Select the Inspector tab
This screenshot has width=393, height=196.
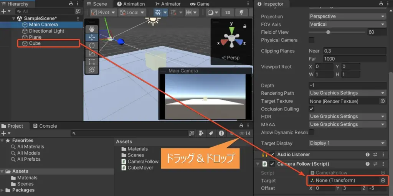pos(271,4)
